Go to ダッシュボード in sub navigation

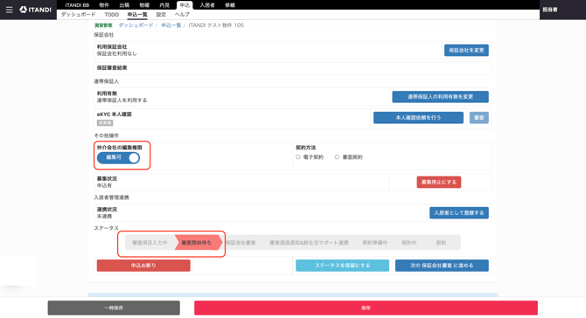click(78, 15)
